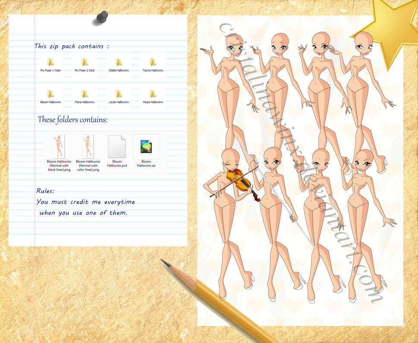The height and width of the screenshot is (343, 418).
Task: Select the Bloom Hallowinx.sai file icon
Action: pos(146,147)
